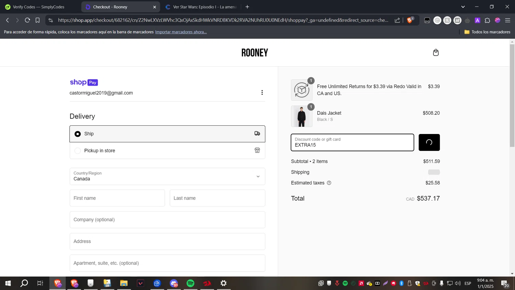515x290 pixels.
Task: Click the Shop Pay logo
Action: coord(84,82)
